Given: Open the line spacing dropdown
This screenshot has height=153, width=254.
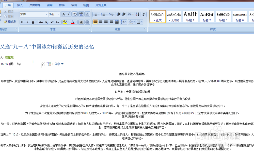Looking at the screenshot, I should (124, 22).
